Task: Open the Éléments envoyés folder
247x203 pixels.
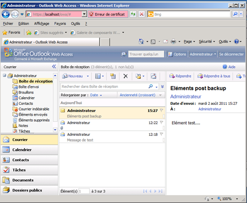Action: (33, 115)
